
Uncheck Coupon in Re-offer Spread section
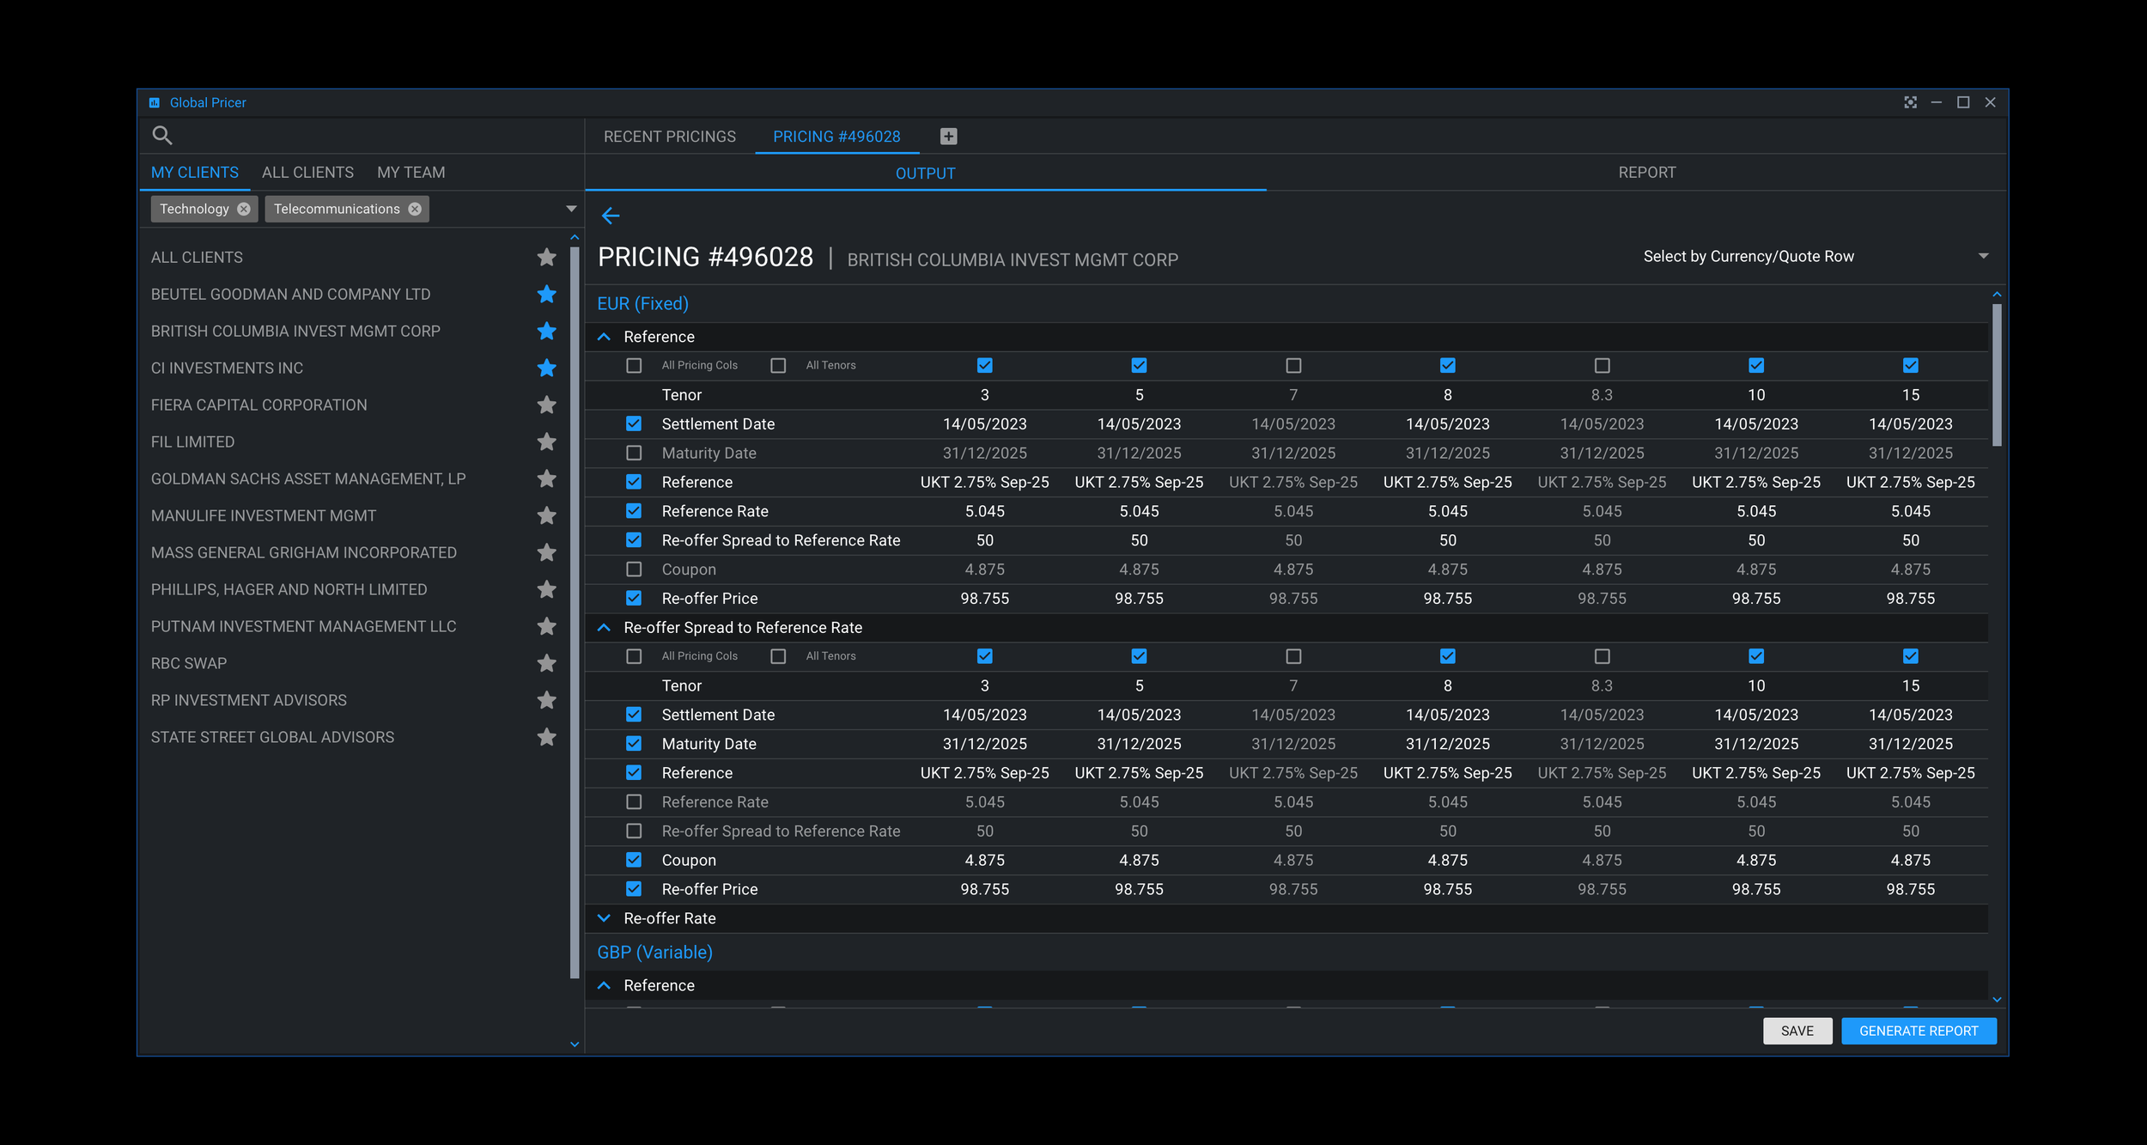coord(634,860)
